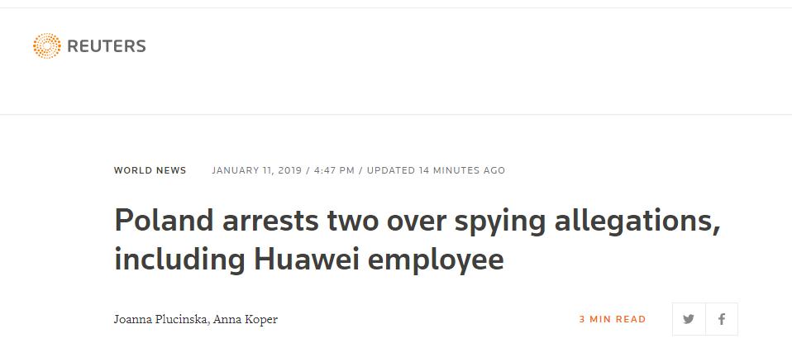Click the Updated 14 Minutes Ago text
792x348 pixels.
[436, 170]
